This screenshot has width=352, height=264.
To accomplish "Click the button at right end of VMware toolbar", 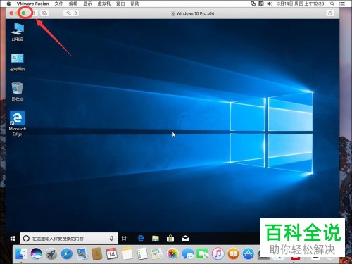I will (330, 13).
